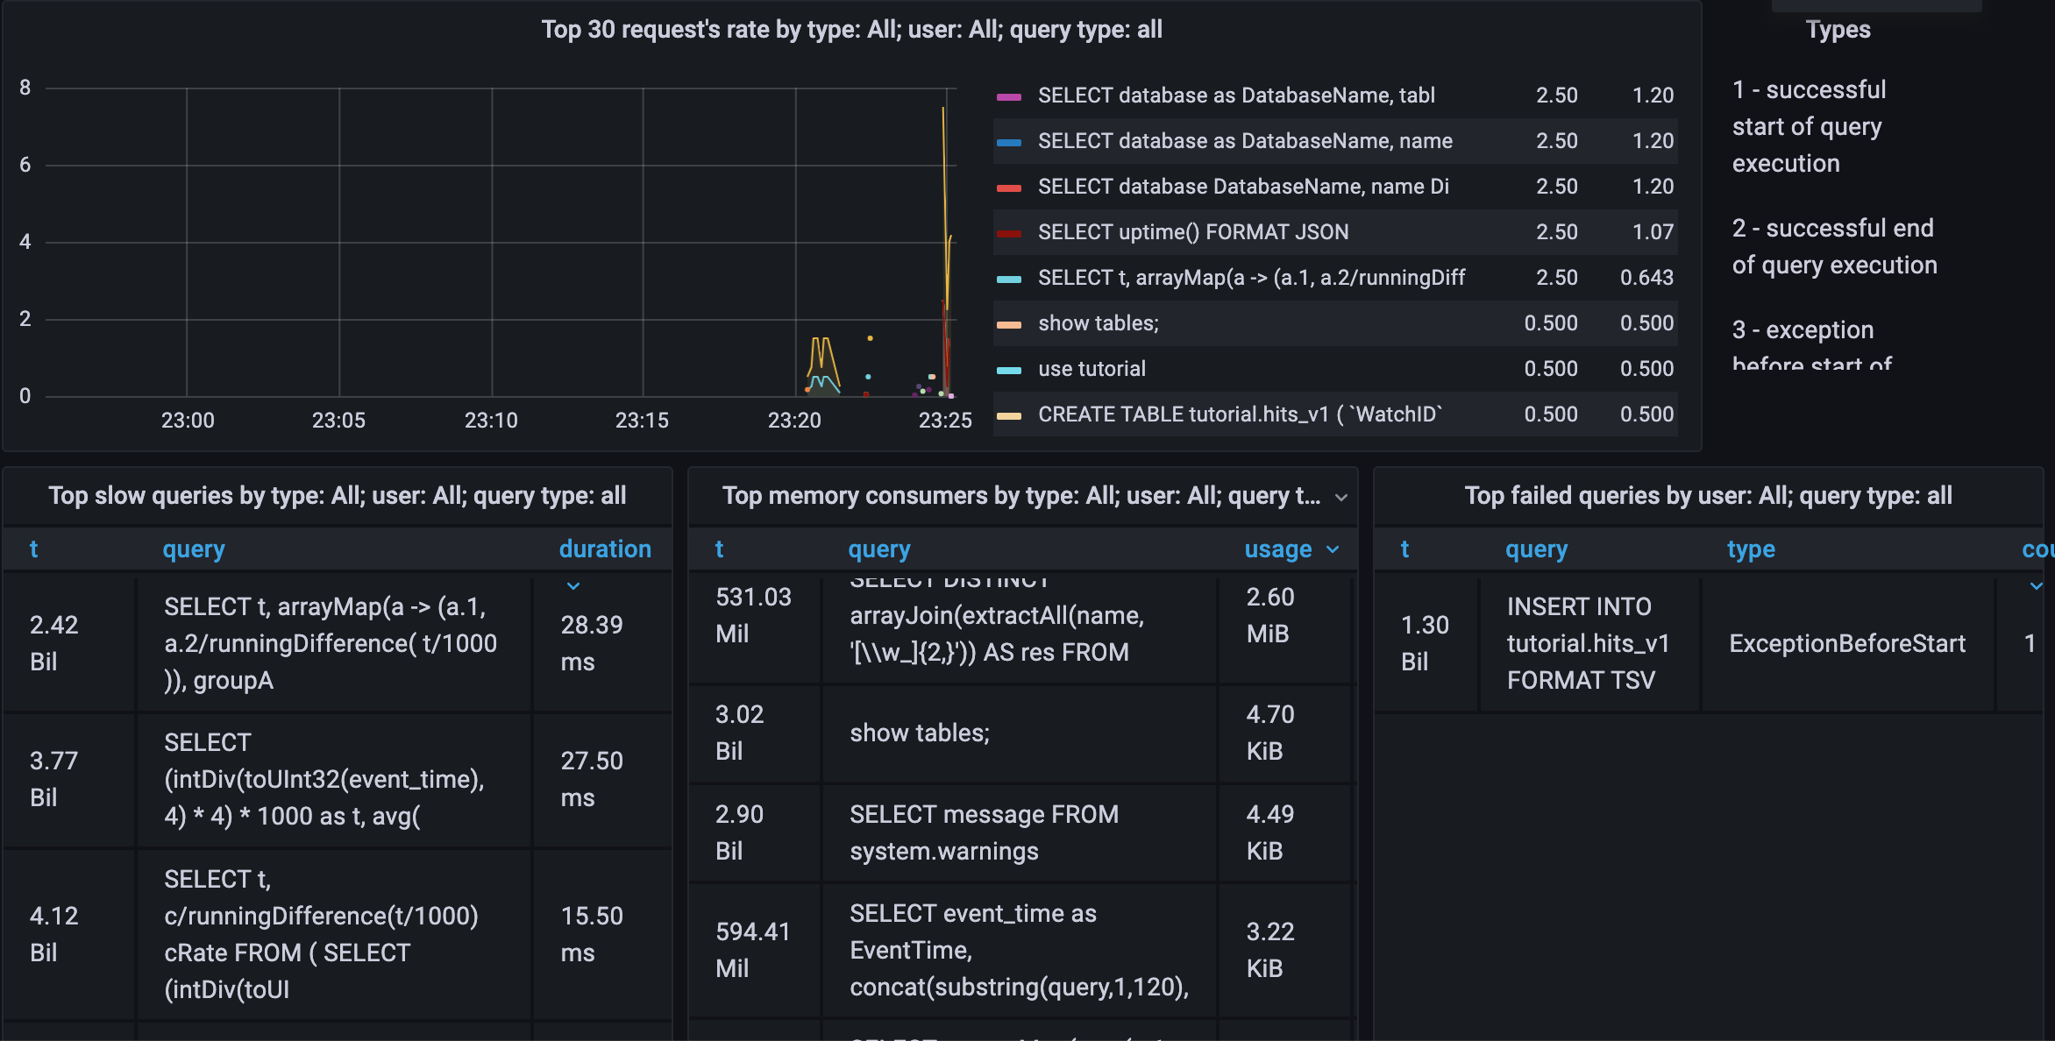Click the orange swatch for the 'show tables;' series
The height and width of the screenshot is (1041, 2055).
(x=1009, y=324)
